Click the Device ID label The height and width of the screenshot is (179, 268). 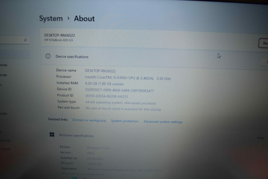click(x=64, y=89)
